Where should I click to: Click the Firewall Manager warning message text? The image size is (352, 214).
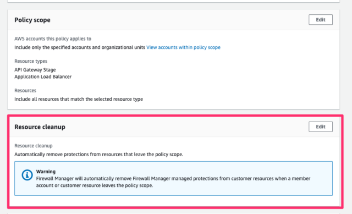point(173,182)
